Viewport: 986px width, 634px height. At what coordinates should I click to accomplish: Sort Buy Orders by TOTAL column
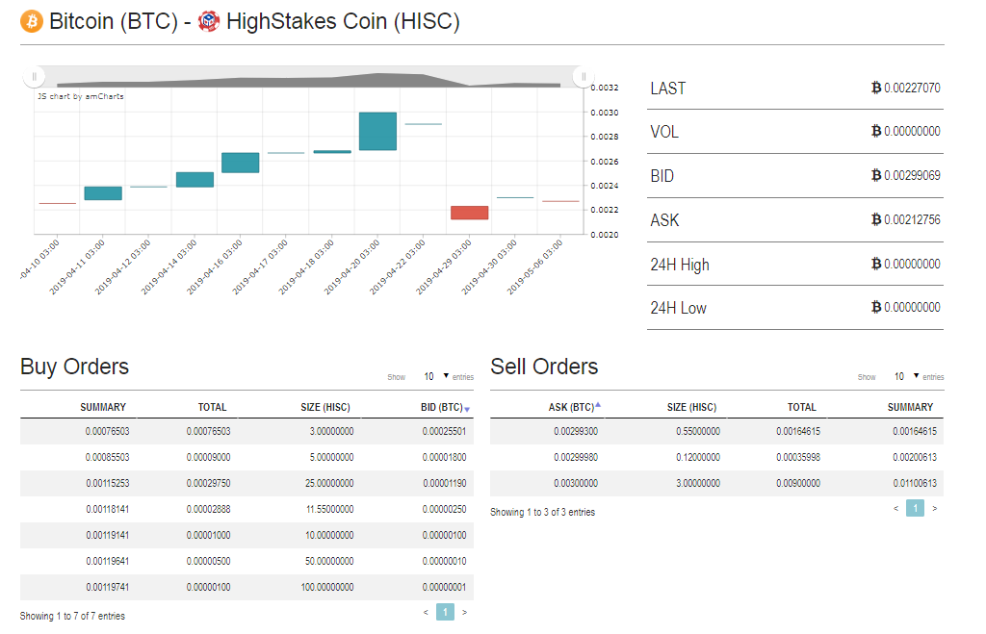click(x=213, y=407)
